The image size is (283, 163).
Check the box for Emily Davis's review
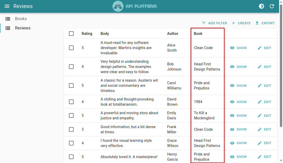tap(71, 115)
